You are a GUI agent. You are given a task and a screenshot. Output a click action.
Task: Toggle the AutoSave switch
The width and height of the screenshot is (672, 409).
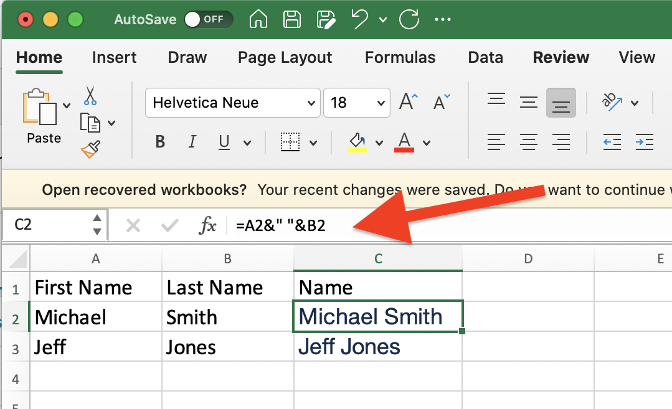point(208,19)
